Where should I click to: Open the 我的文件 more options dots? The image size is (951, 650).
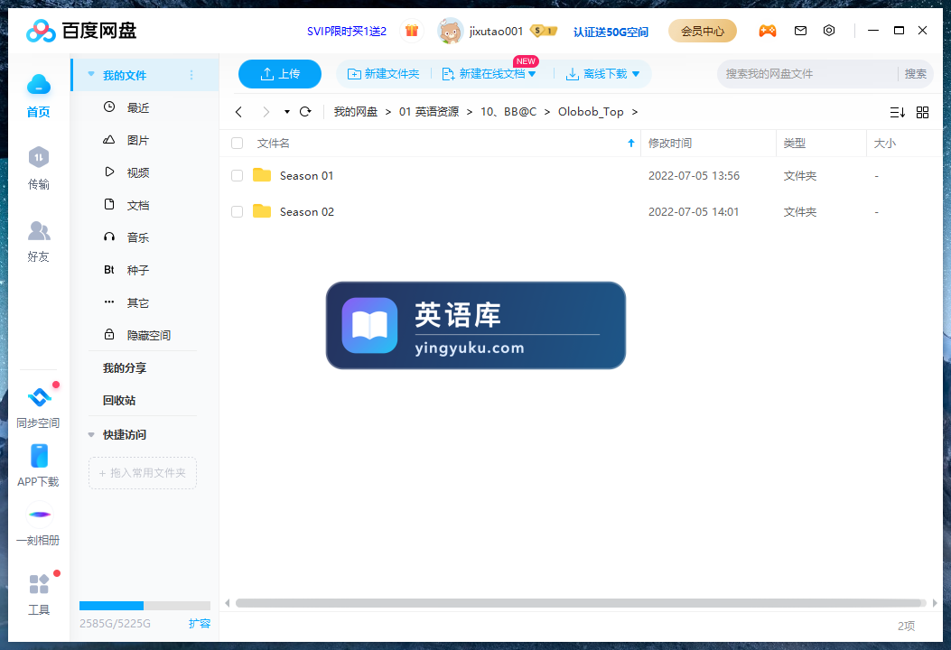(x=191, y=75)
